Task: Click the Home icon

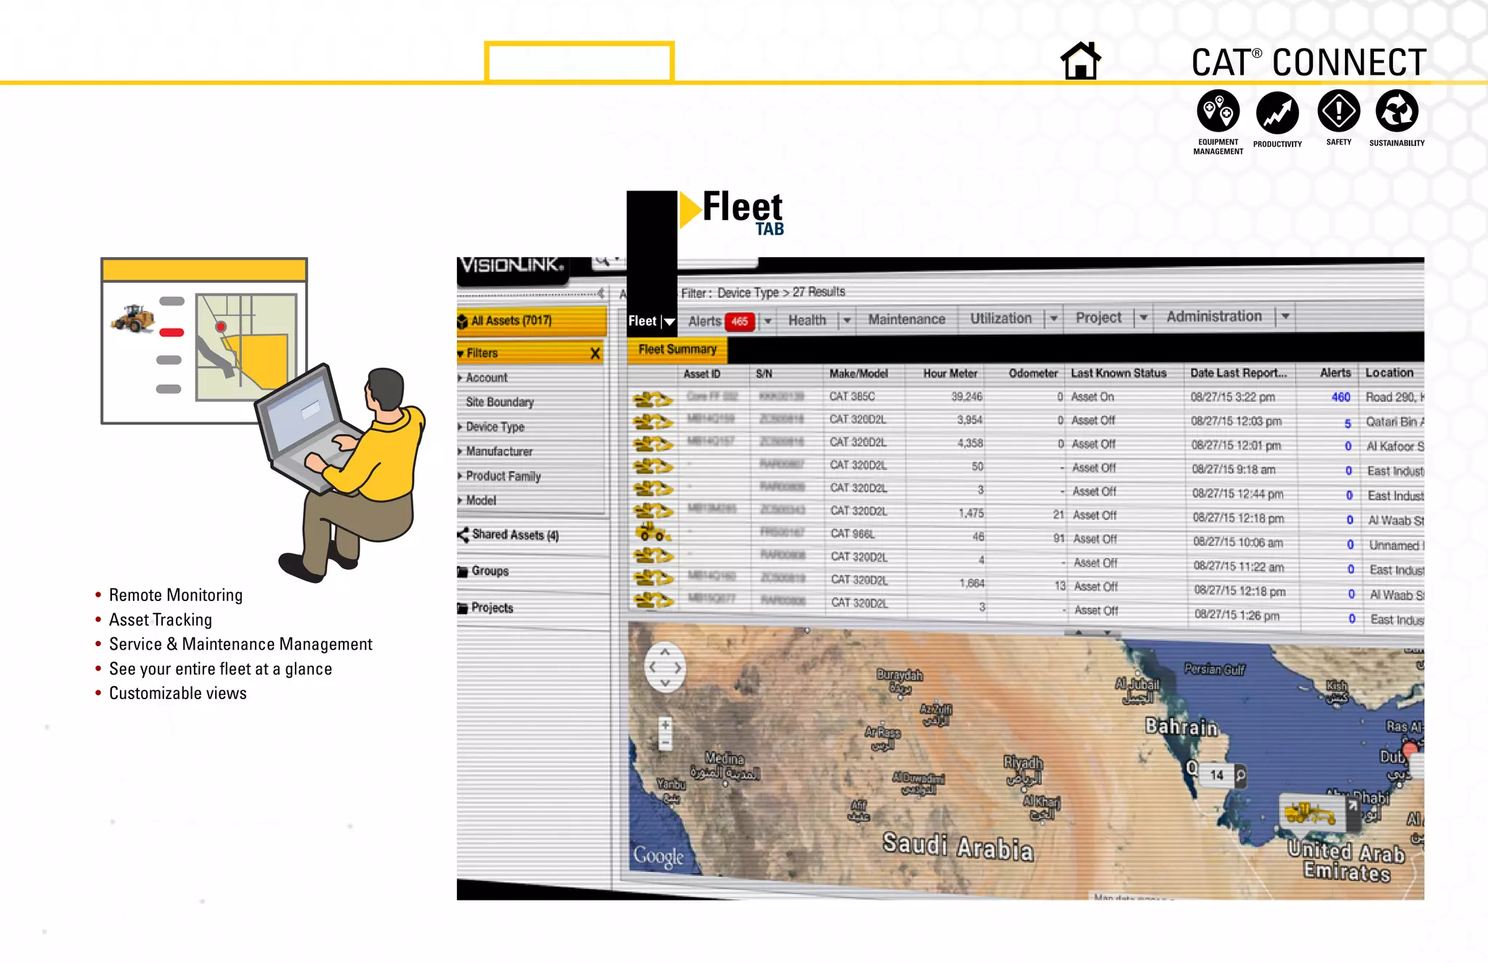Action: 1080,60
